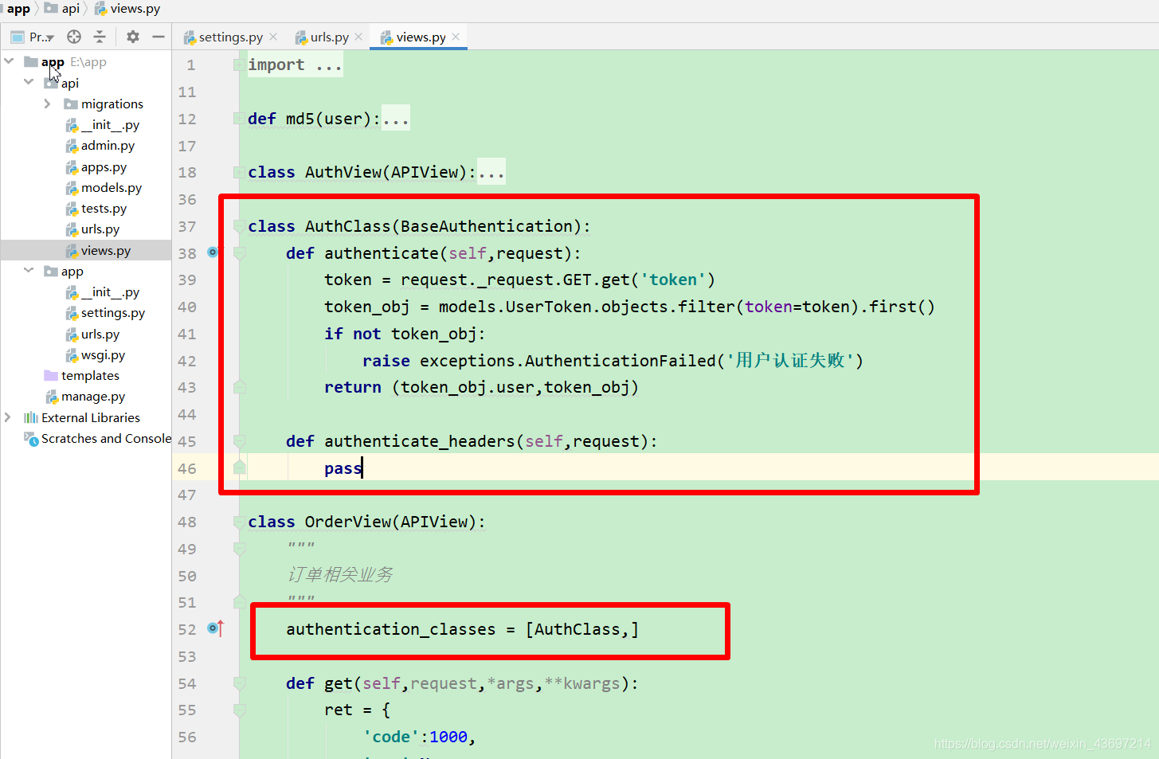Collapse the inner app package folder
Image resolution: width=1159 pixels, height=759 pixels.
pos(29,271)
